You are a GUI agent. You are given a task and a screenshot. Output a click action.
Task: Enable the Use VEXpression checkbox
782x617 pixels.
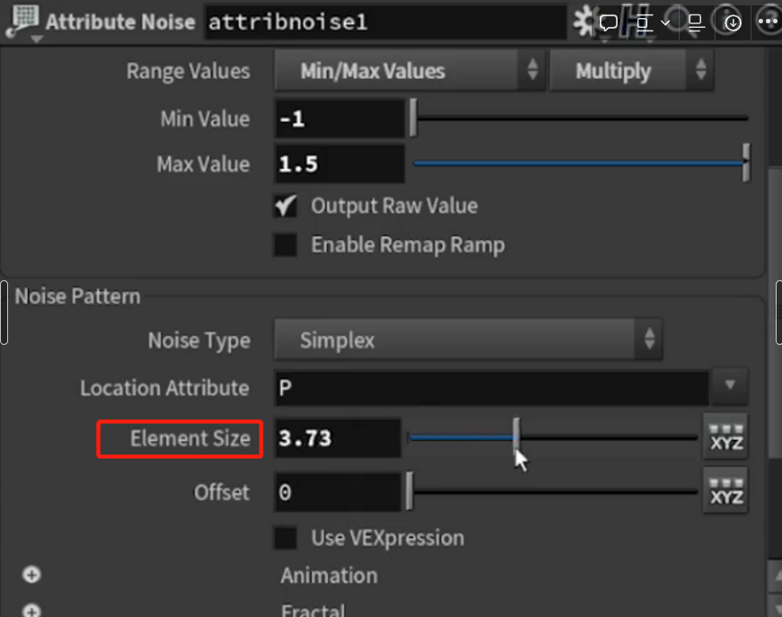[286, 538]
